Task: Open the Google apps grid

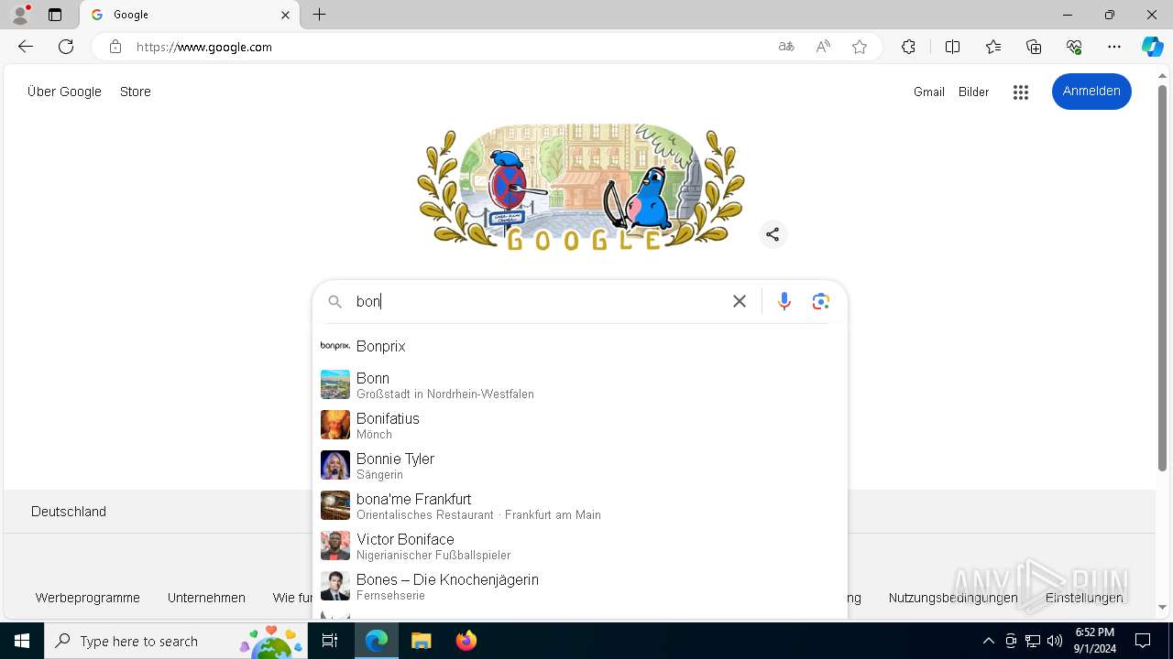Action: pos(1021,92)
